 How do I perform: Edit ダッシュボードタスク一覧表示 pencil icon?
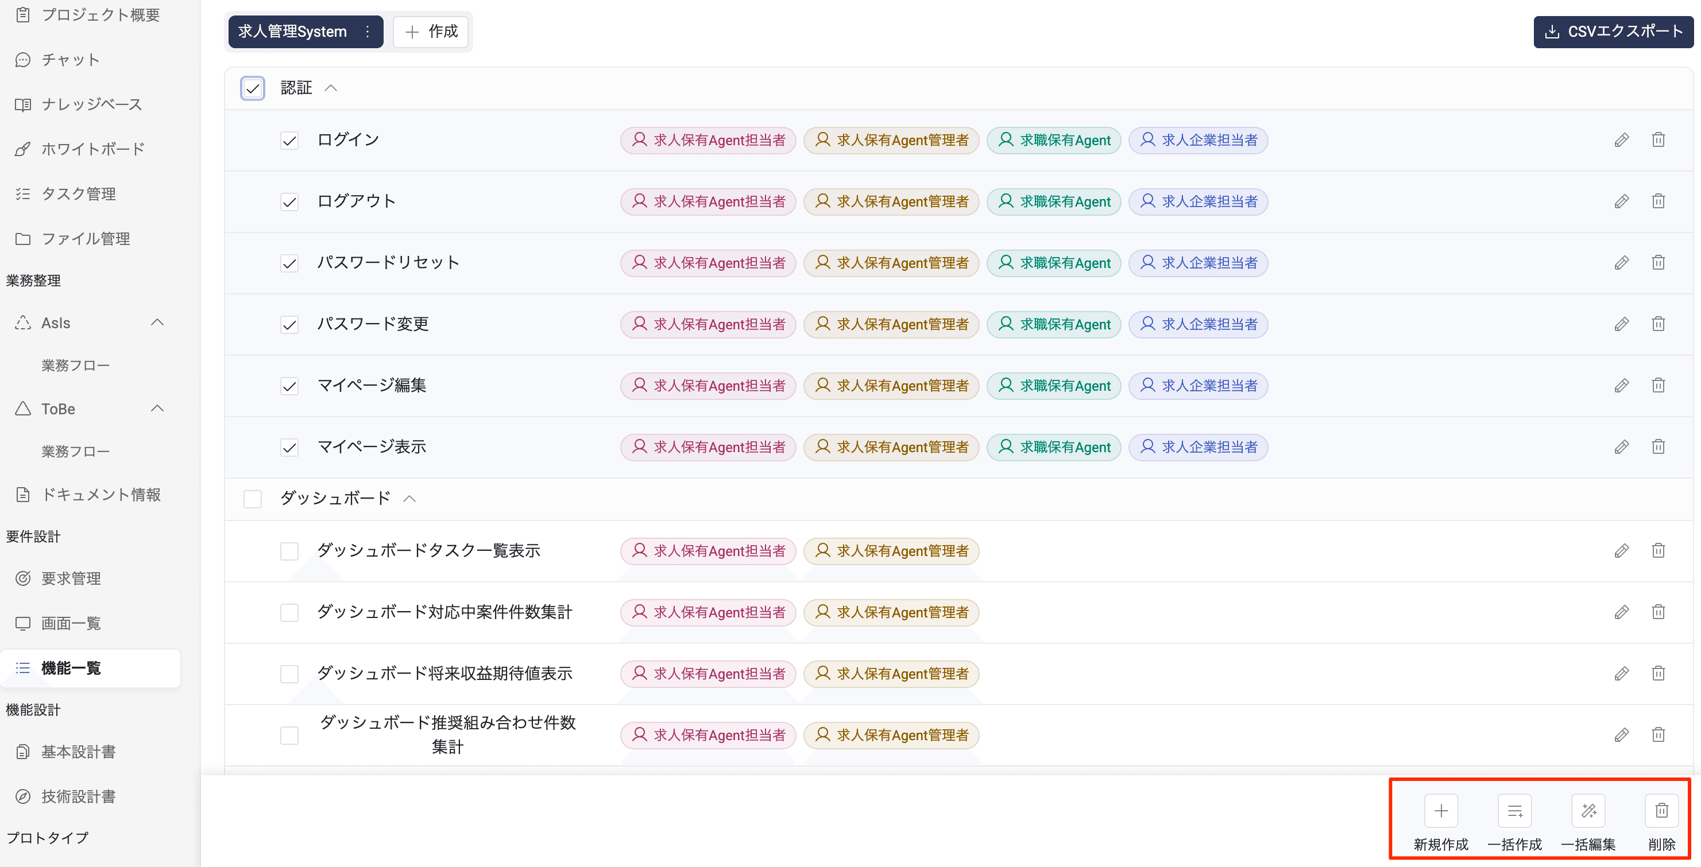[1622, 550]
